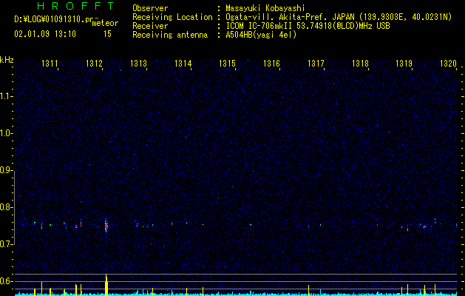465x296 pixels.
Task: Click the 1320 time axis marker
Action: click(x=449, y=64)
